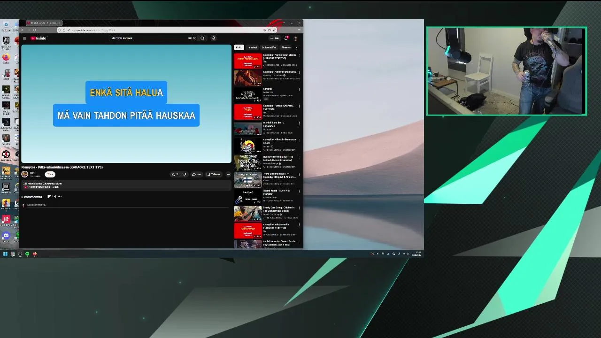Open the Lajittele sort comments menu
The image size is (601, 338).
pyautogui.click(x=54, y=196)
